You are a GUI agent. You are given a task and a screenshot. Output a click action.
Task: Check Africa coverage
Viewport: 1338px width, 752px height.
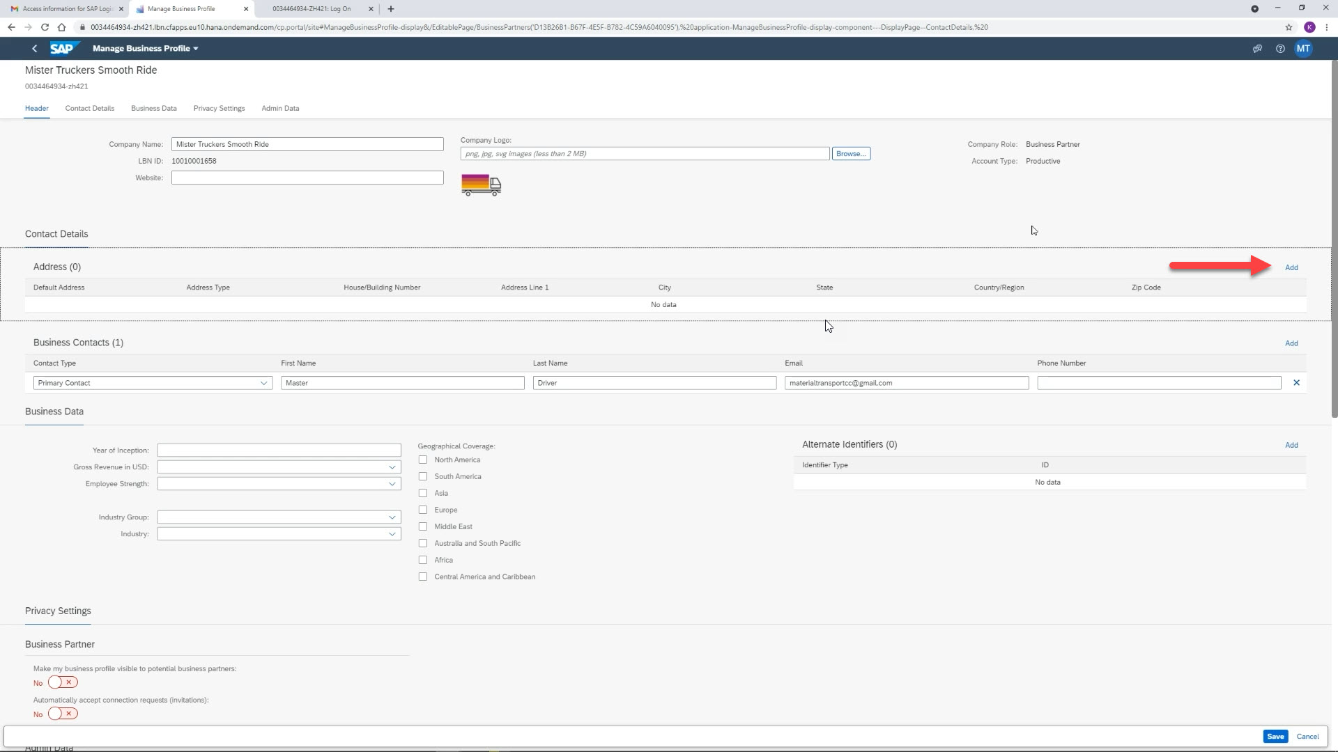click(423, 560)
